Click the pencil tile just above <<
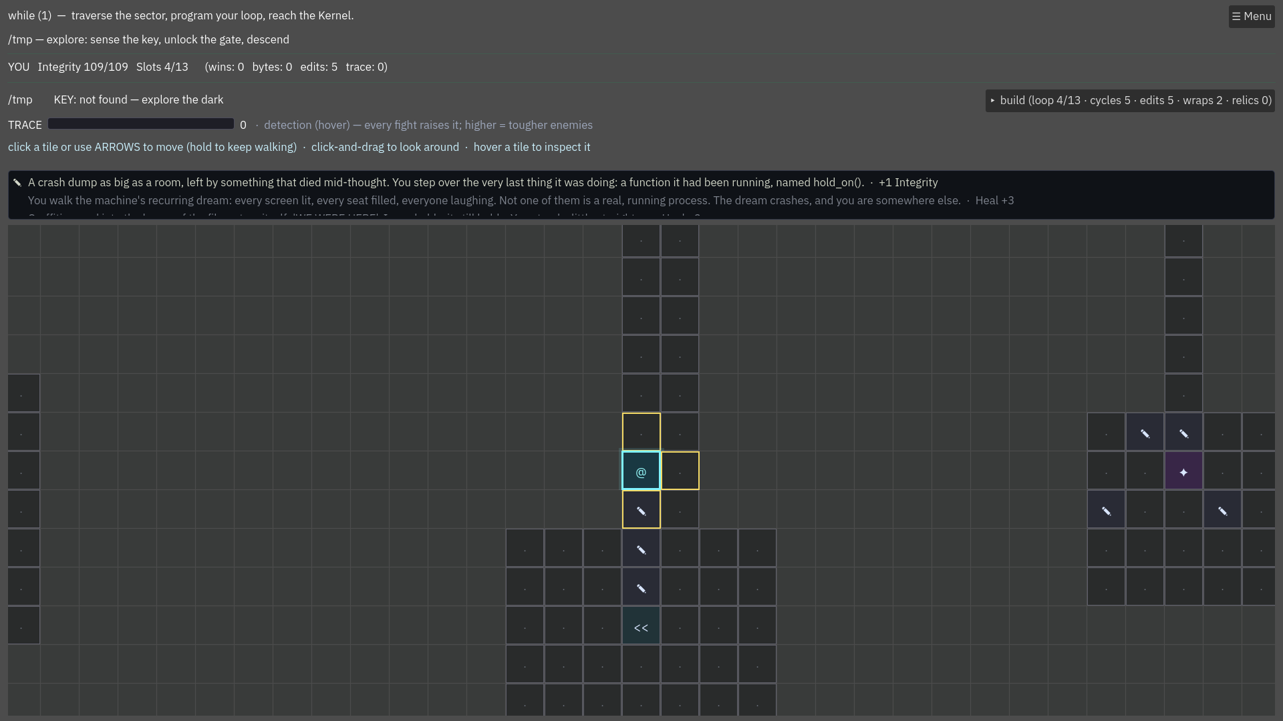 (x=641, y=587)
